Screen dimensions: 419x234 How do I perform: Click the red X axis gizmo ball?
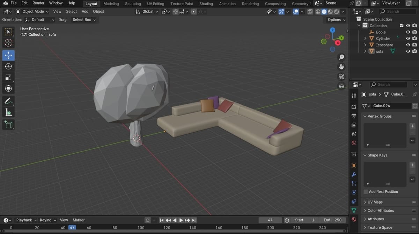click(338, 43)
